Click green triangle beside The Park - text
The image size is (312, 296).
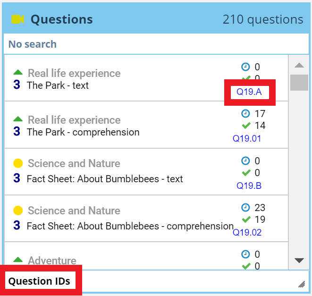click(18, 73)
